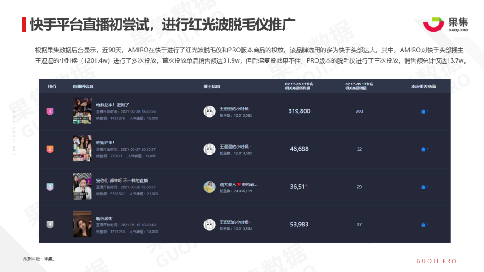Click the rank 2 badge icon
The image size is (484, 272).
tap(50, 149)
